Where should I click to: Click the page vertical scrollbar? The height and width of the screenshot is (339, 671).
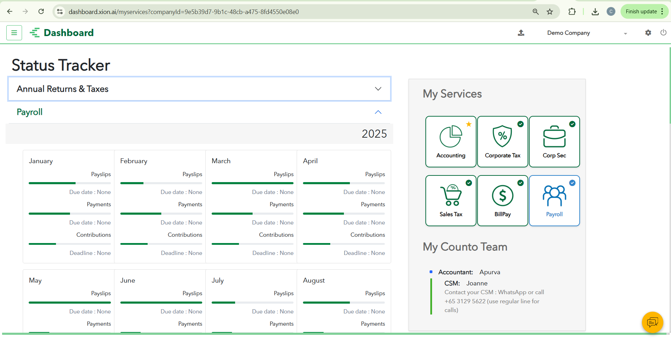click(670, 86)
